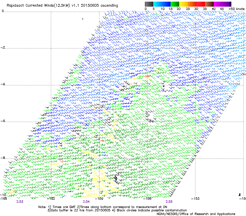Click the cyan-blue 5-15 knots color band
Viewport: 246px width, 216px height.
pos(162,4)
